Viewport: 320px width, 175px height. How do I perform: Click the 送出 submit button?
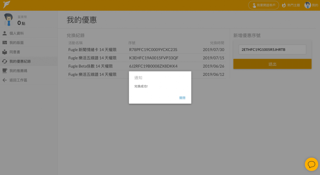tap(272, 64)
